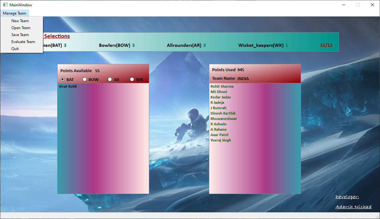This screenshot has height=219, width=380.
Task: Select MS Dhoni in team list
Action: [x=255, y=92]
